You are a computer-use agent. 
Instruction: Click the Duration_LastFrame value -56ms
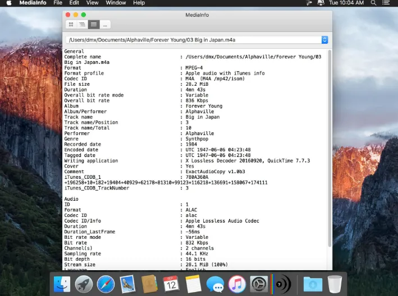[x=193, y=232]
